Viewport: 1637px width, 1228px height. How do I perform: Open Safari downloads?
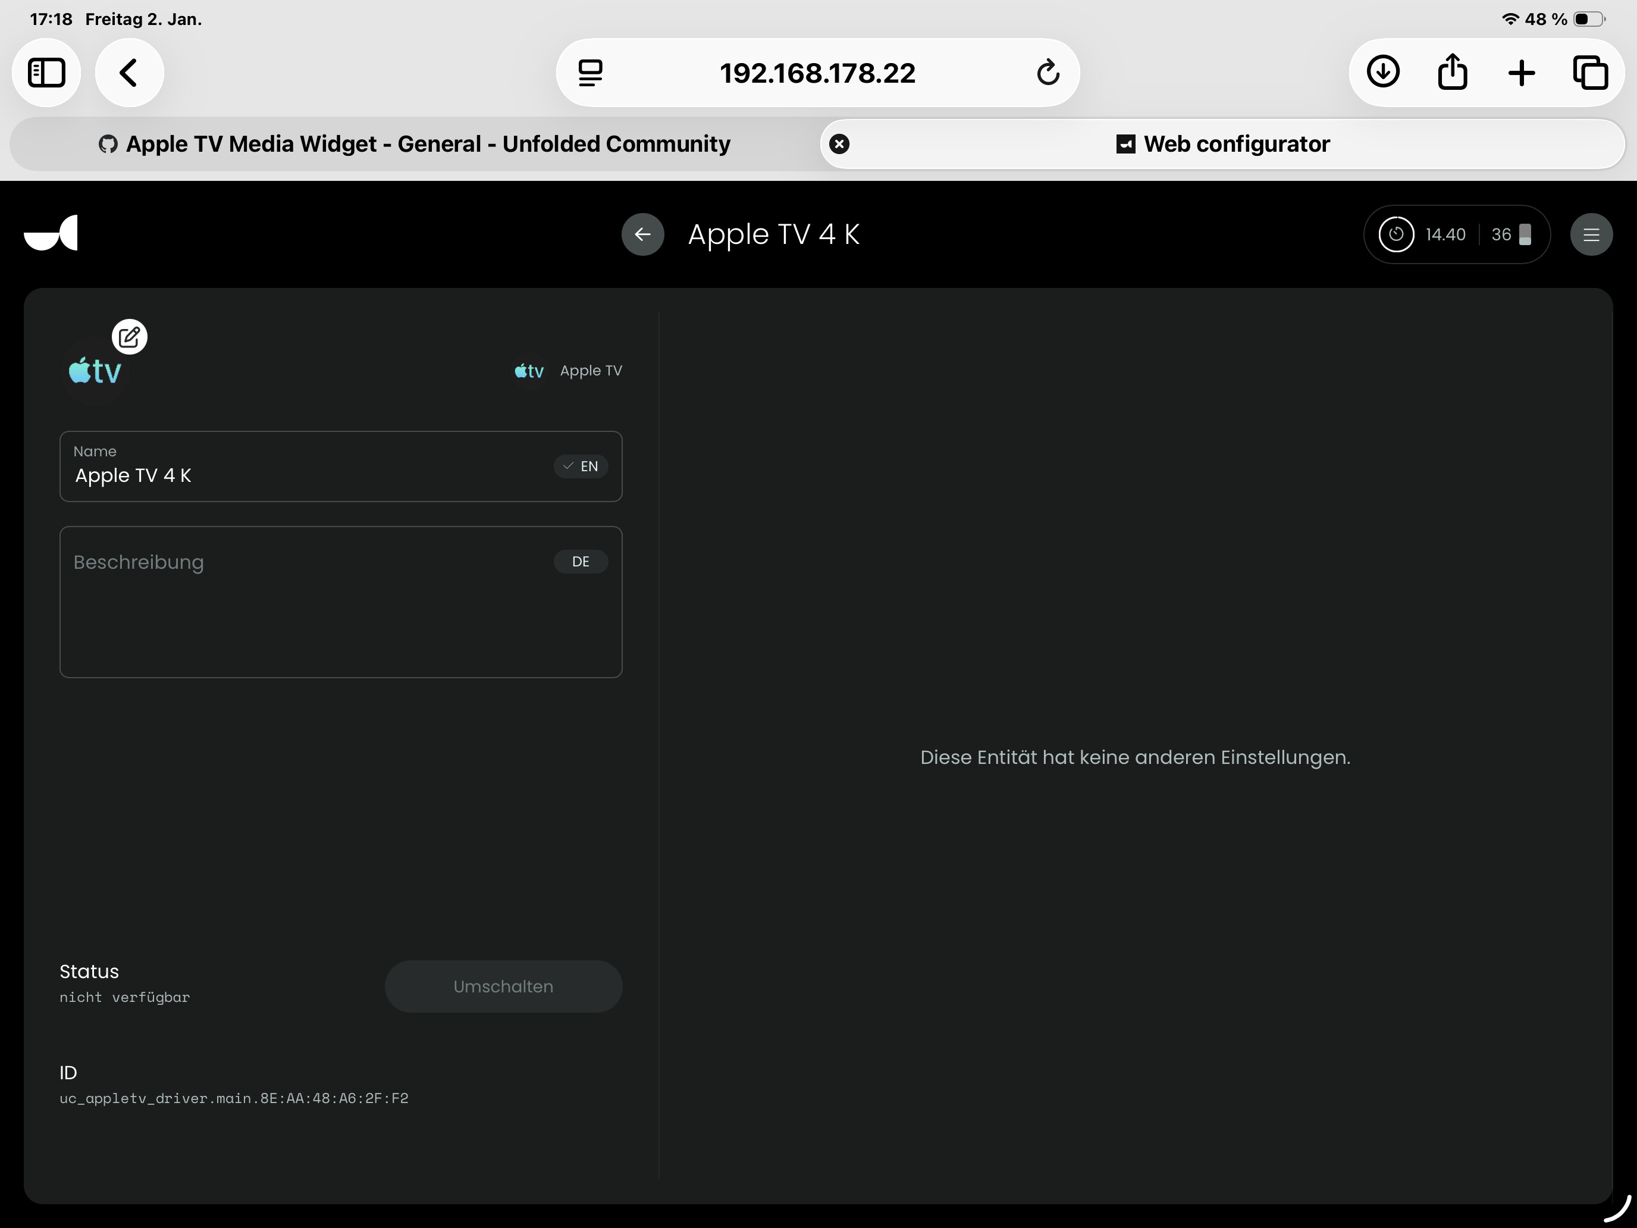[x=1382, y=73]
